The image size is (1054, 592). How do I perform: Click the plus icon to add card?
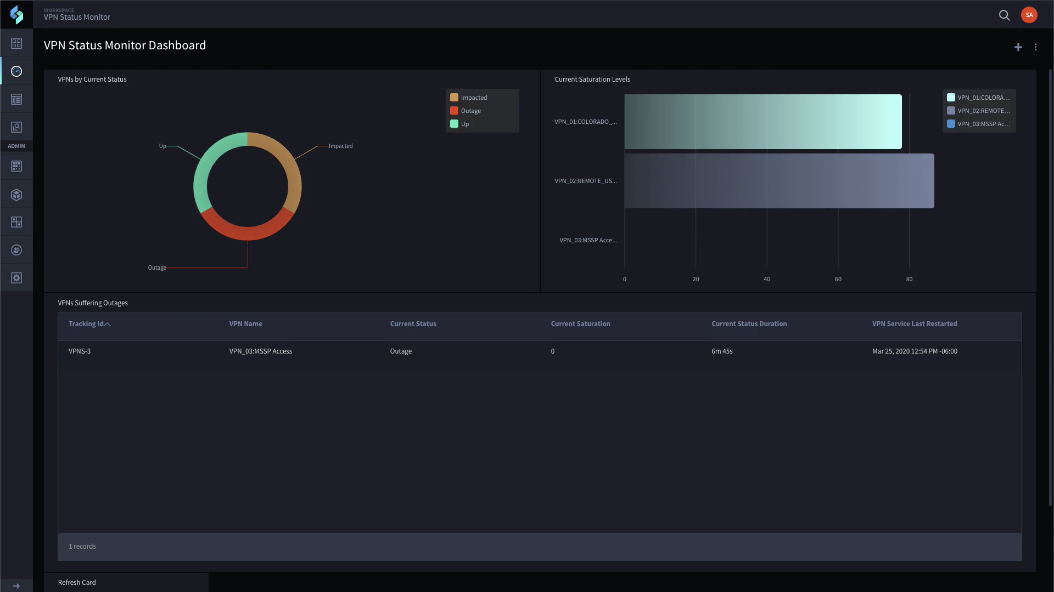point(1018,47)
